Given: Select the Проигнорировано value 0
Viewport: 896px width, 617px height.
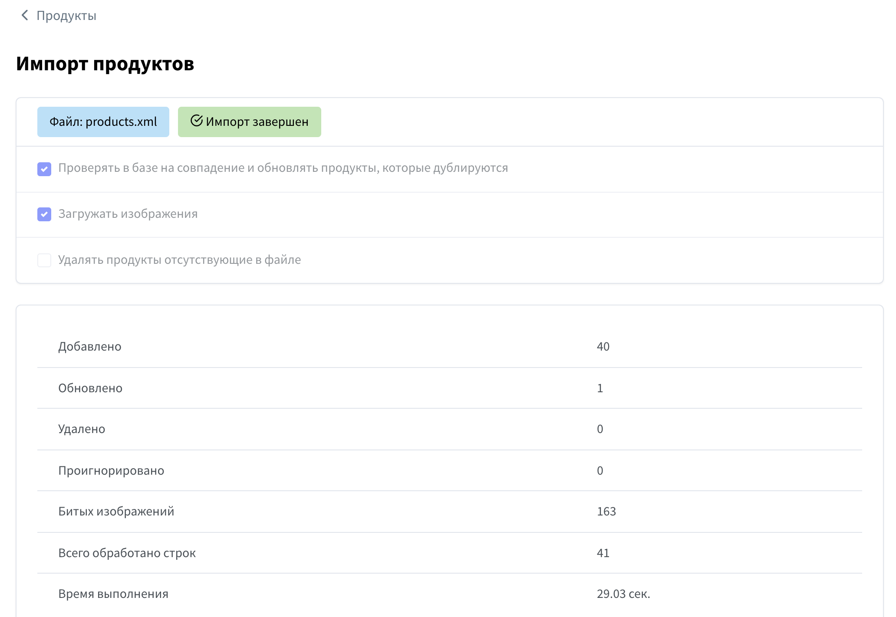Looking at the screenshot, I should click(x=600, y=471).
